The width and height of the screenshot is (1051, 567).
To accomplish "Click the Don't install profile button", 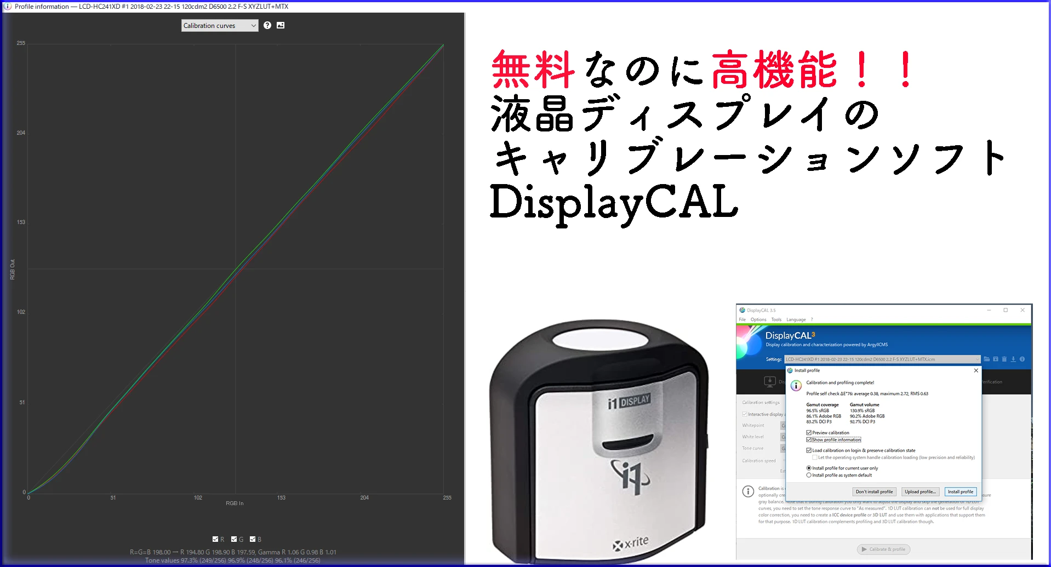I will (875, 492).
